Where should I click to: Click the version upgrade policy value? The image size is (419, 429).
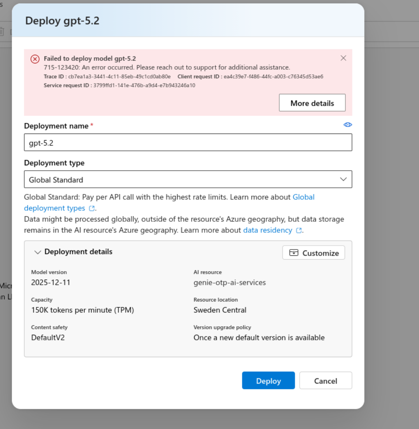point(259,338)
